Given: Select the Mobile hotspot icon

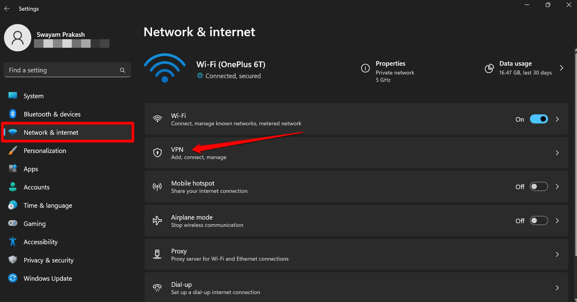Looking at the screenshot, I should (x=157, y=186).
